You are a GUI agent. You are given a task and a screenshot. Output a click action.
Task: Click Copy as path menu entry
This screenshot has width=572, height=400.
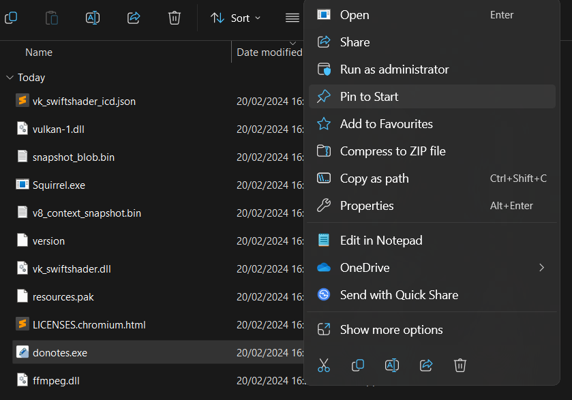(374, 179)
